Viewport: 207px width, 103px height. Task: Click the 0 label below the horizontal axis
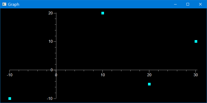(56, 75)
